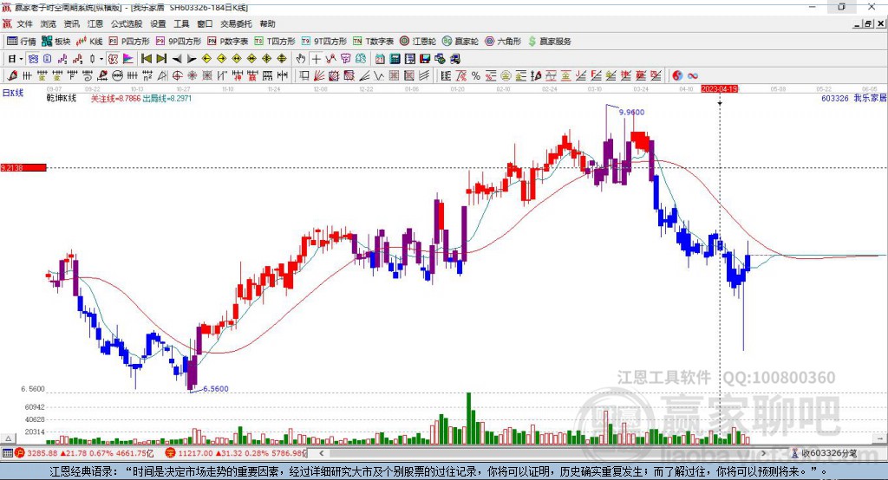Image resolution: width=888 pixels, height=480 pixels.
Task: Click the zigzag wave line icon
Action: [x=378, y=76]
